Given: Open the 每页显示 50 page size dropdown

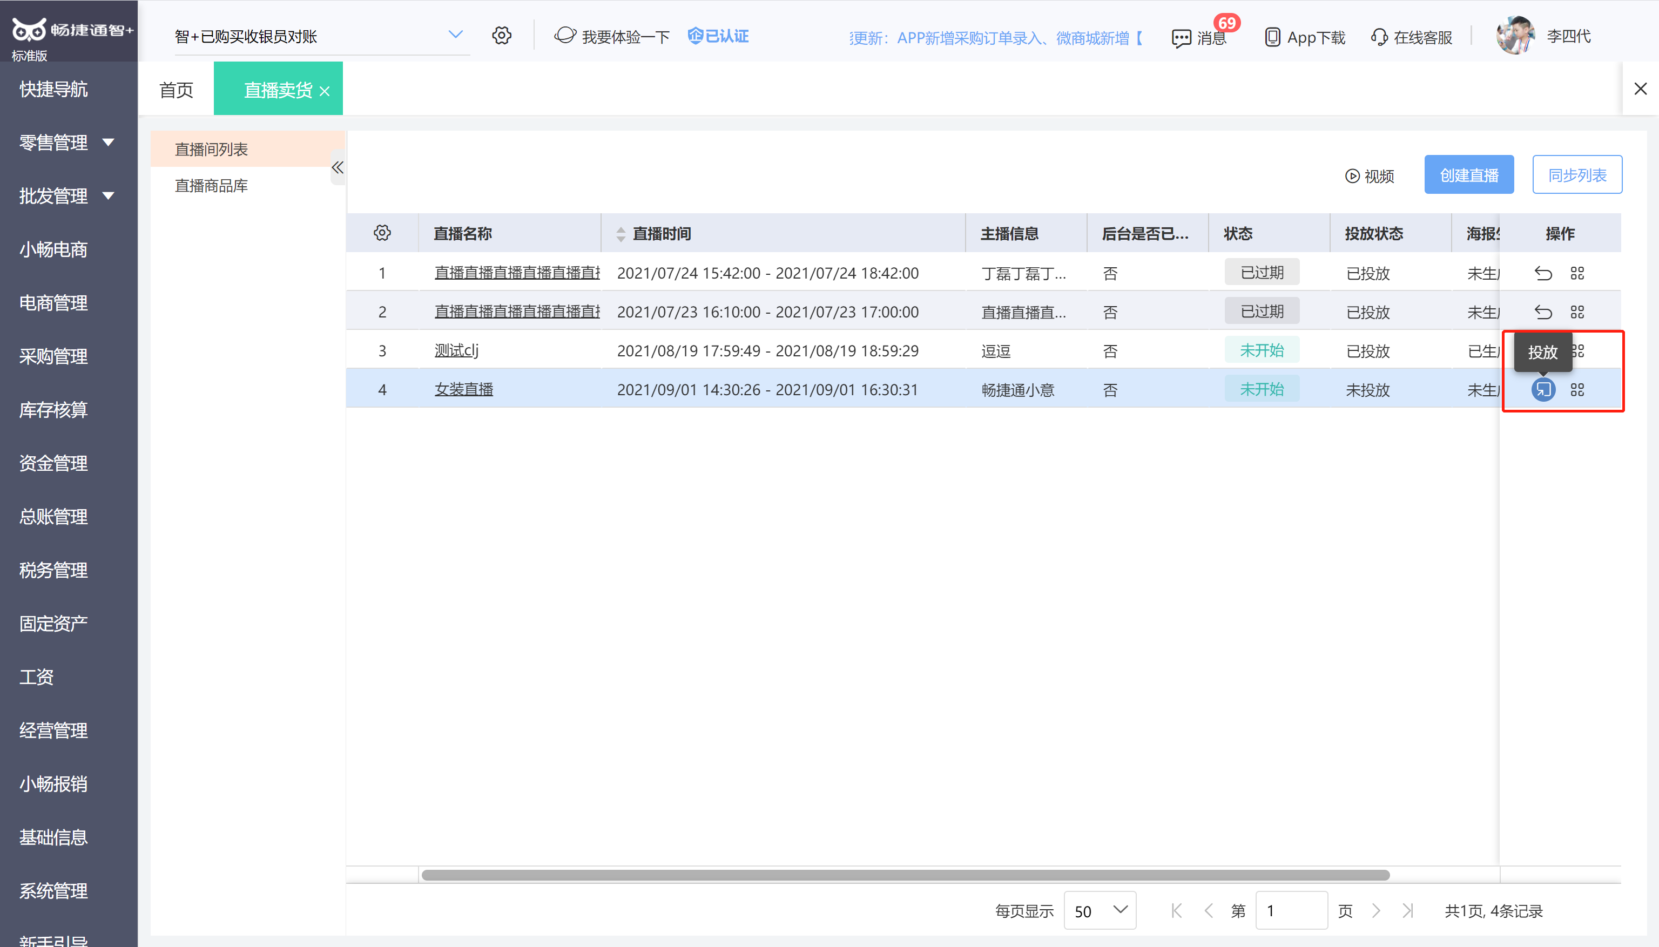Looking at the screenshot, I should (1100, 911).
